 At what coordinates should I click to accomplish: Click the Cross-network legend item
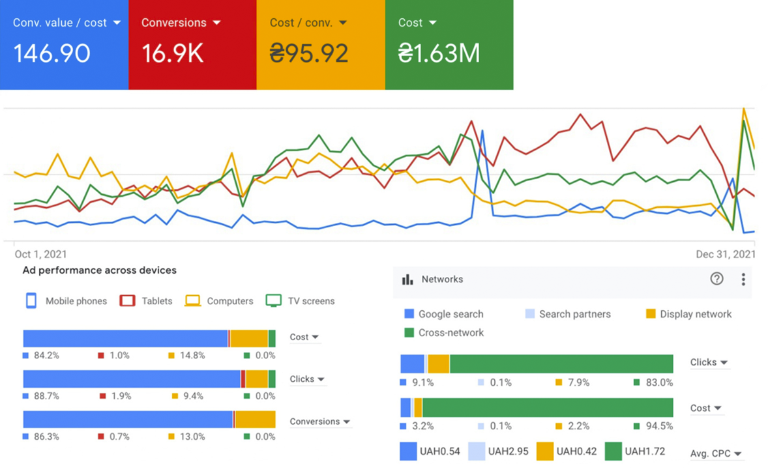coord(450,333)
